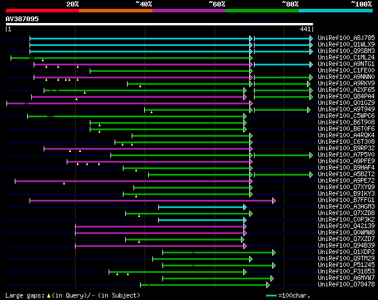Click the UniRef100_C6T308 label

(346, 141)
